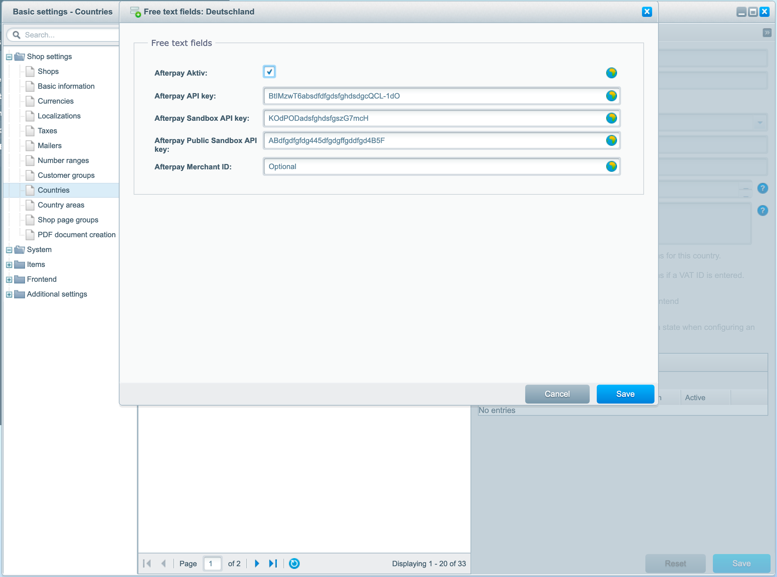
Task: Save the Deutschland free text fields
Action: click(x=625, y=394)
